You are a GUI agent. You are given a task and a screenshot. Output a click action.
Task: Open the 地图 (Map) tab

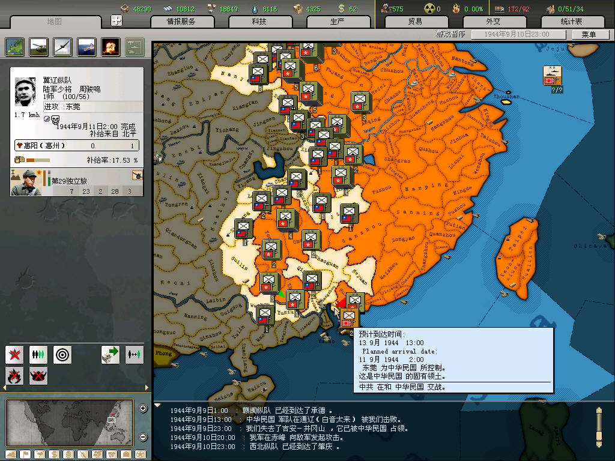coord(55,22)
